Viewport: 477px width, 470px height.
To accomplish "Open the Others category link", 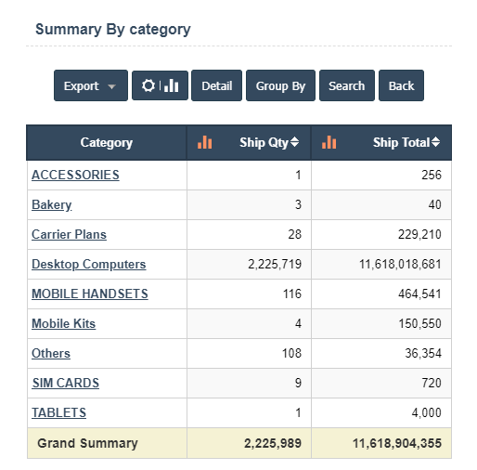I will [51, 353].
